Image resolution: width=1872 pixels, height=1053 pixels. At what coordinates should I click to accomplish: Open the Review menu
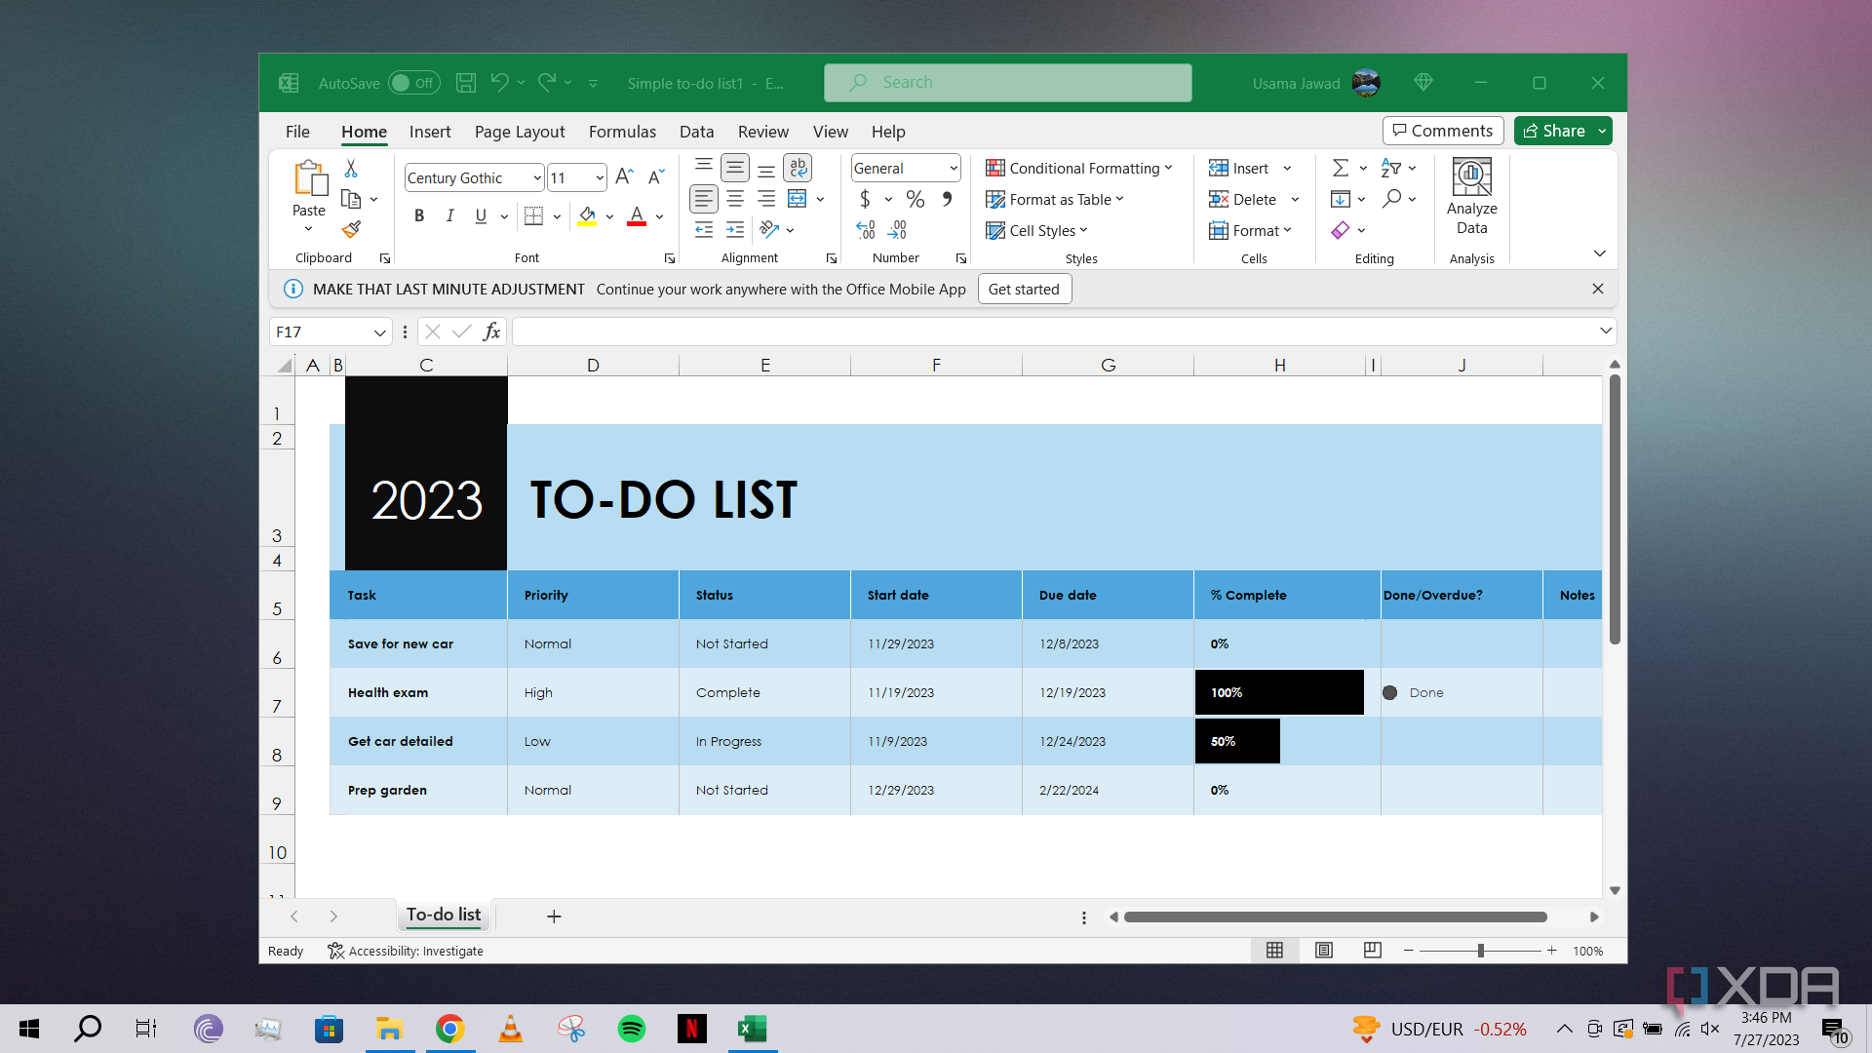pos(762,132)
